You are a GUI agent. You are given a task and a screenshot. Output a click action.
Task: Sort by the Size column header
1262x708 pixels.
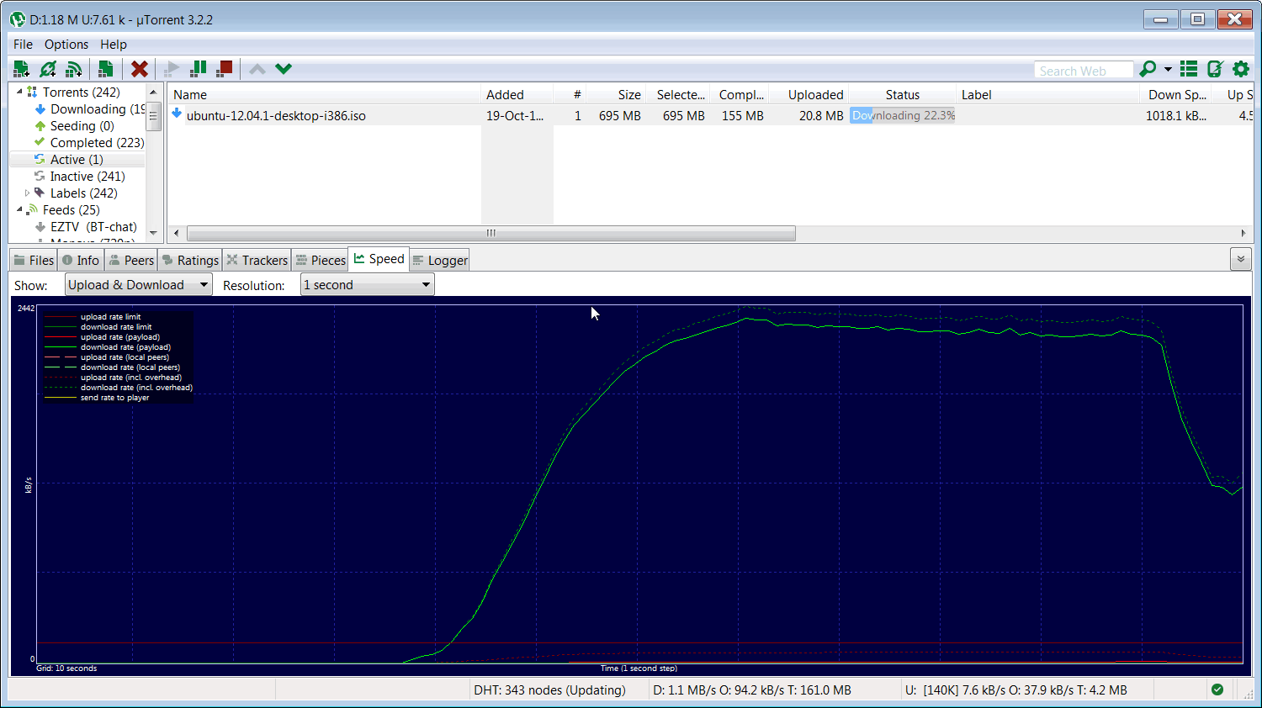tap(617, 95)
